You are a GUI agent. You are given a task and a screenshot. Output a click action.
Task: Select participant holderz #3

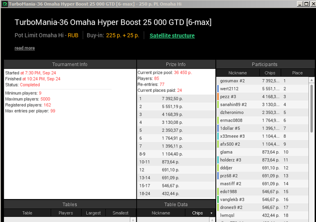262,160
